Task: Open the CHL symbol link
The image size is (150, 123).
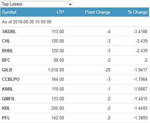Action: [6, 41]
